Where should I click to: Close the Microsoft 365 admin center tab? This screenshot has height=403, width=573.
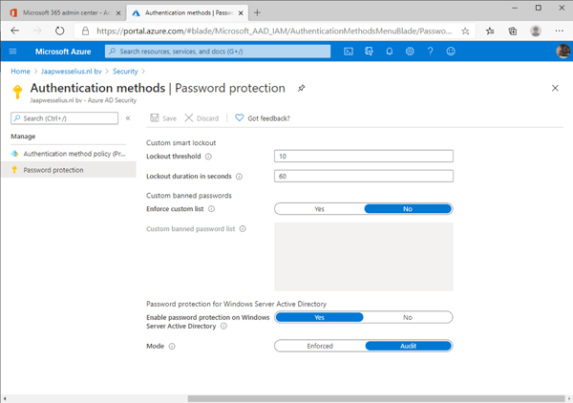click(x=118, y=12)
